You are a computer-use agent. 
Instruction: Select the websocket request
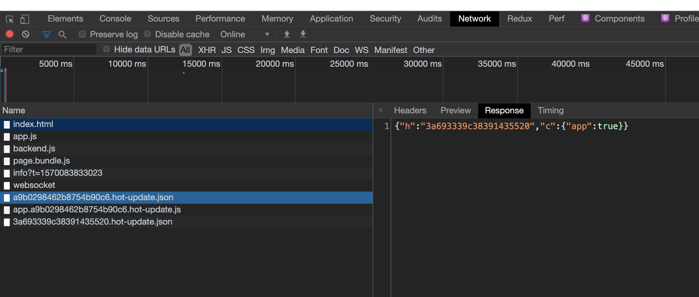click(186, 185)
